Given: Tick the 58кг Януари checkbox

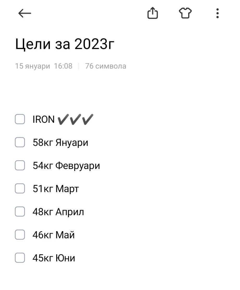Looking at the screenshot, I should coord(20,142).
